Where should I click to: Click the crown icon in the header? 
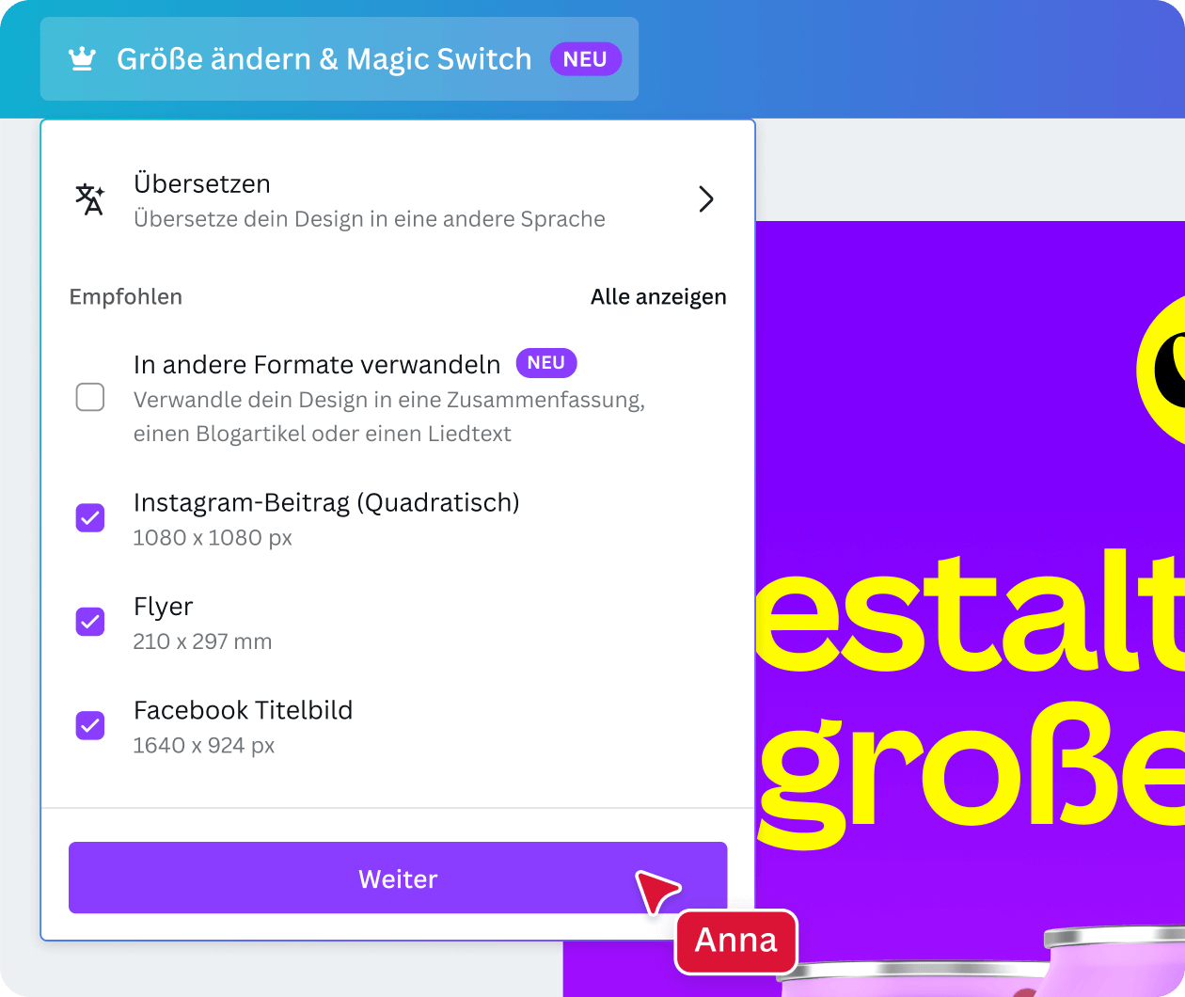[83, 59]
